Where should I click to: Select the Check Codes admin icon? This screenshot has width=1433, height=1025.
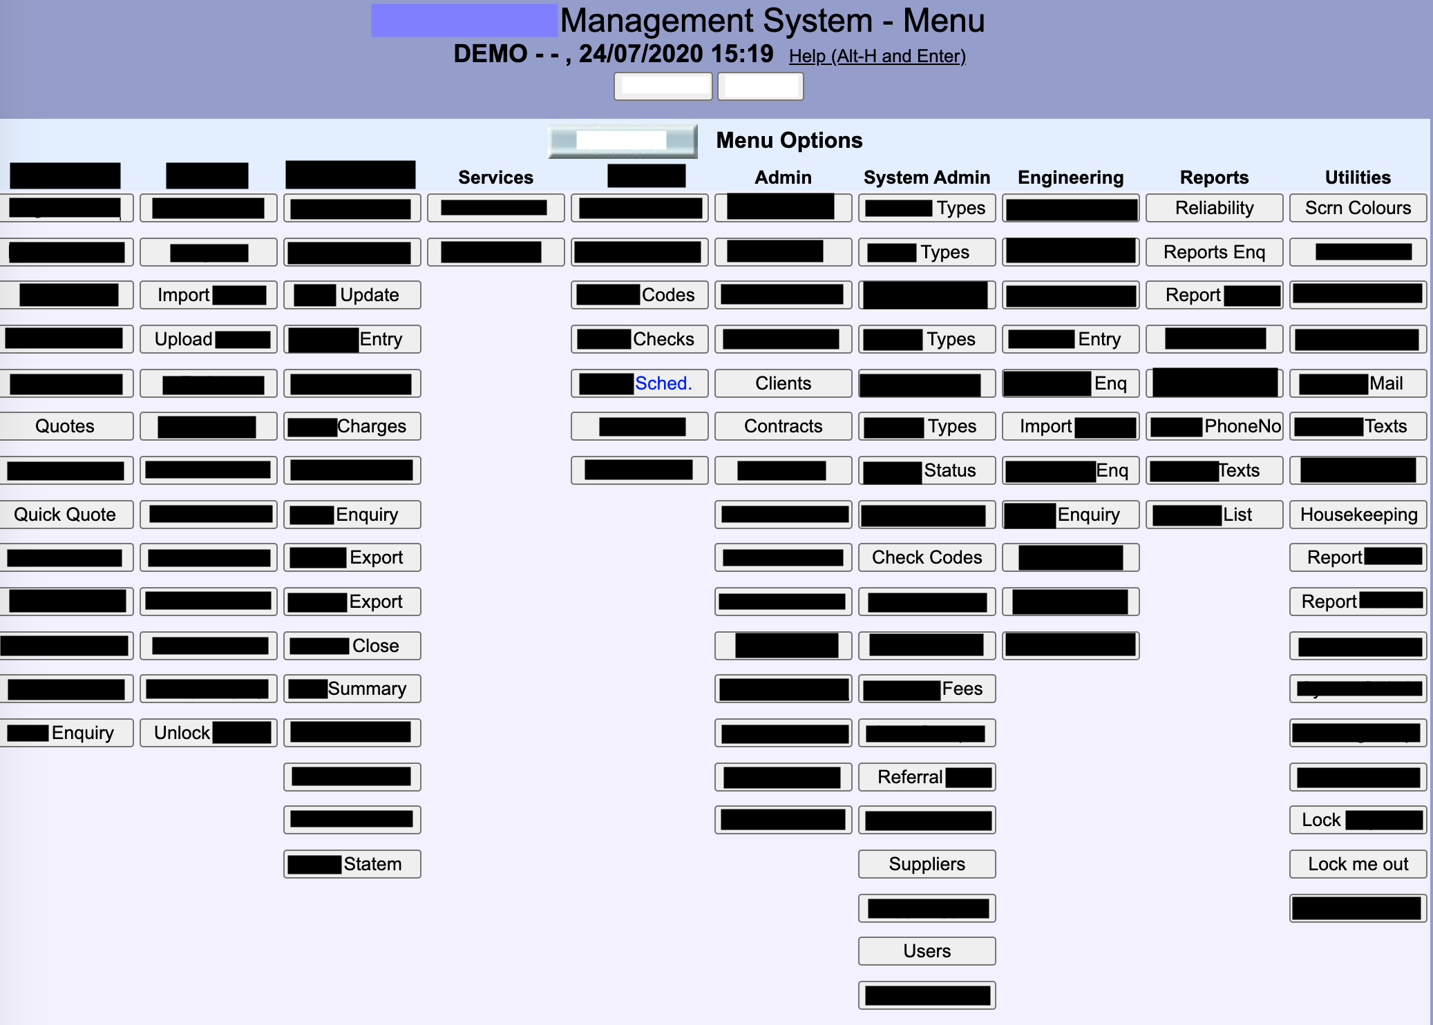(x=926, y=557)
